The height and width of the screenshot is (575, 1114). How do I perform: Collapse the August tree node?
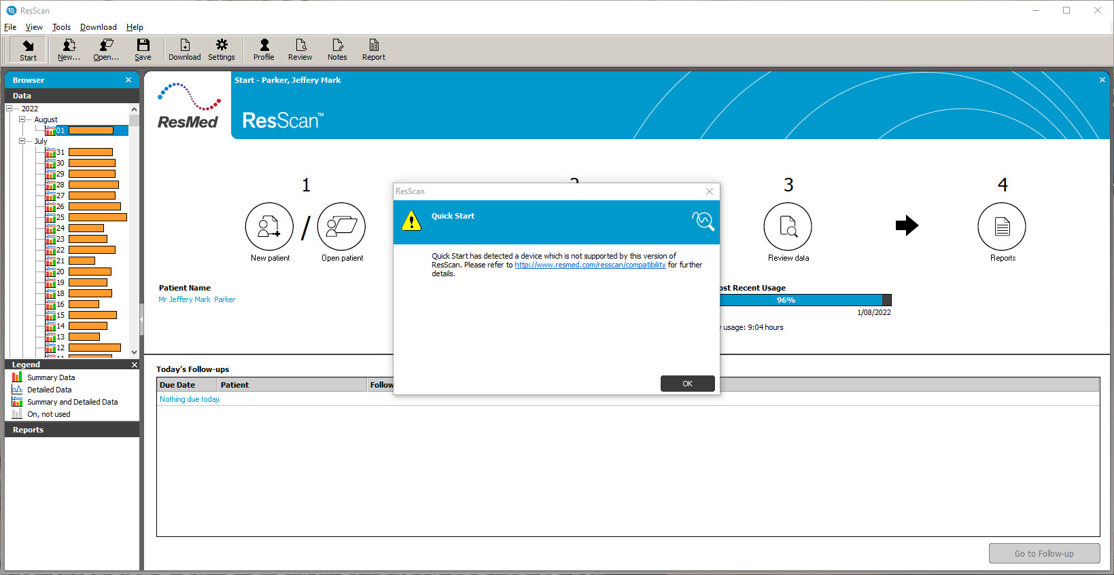click(x=22, y=119)
